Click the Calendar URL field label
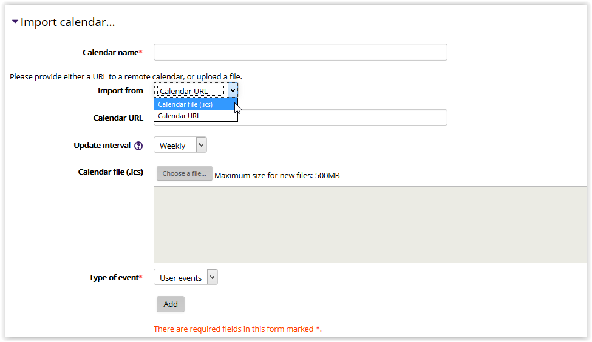 (x=118, y=118)
